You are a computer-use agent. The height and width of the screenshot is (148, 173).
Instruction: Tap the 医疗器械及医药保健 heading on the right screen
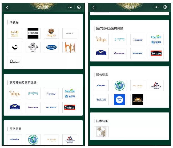coord(110,28)
